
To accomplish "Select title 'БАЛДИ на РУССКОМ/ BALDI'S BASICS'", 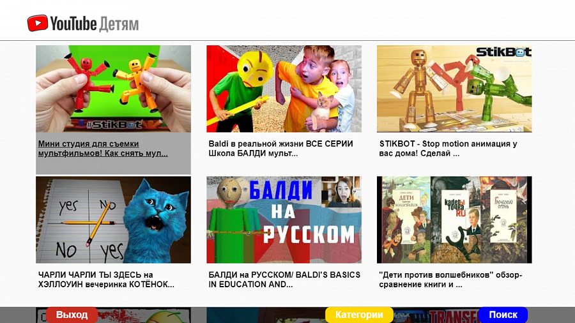I will (x=284, y=280).
